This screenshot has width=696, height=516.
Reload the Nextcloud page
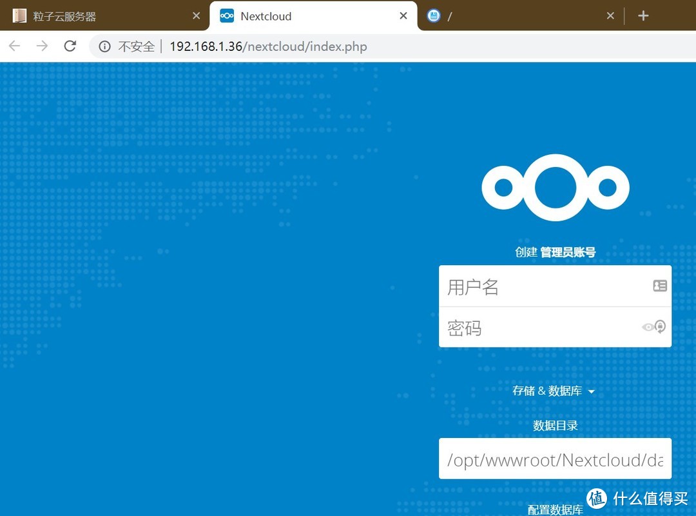coord(70,46)
